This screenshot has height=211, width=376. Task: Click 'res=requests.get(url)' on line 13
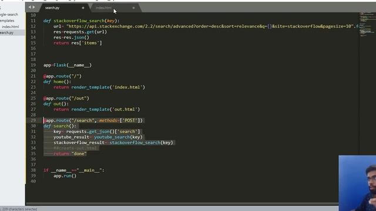point(80,32)
